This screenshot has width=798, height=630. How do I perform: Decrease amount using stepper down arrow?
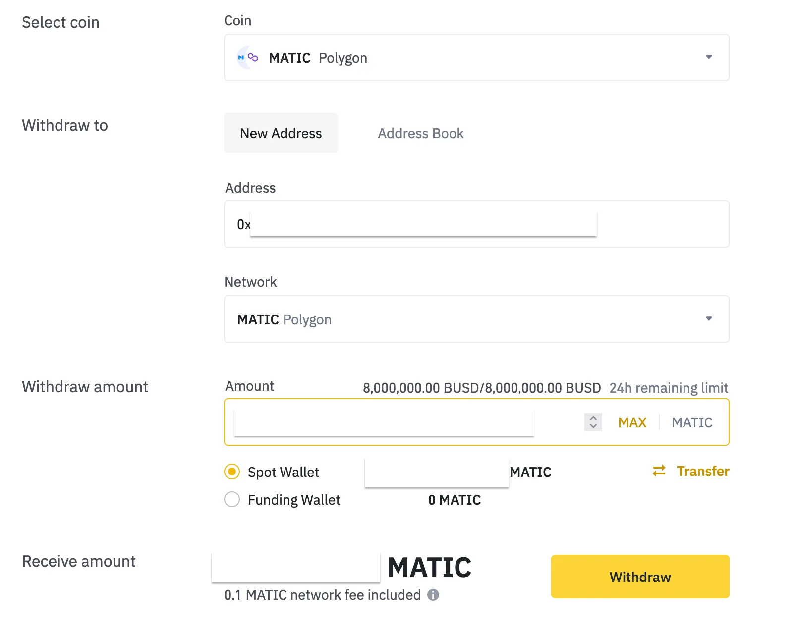tap(593, 426)
